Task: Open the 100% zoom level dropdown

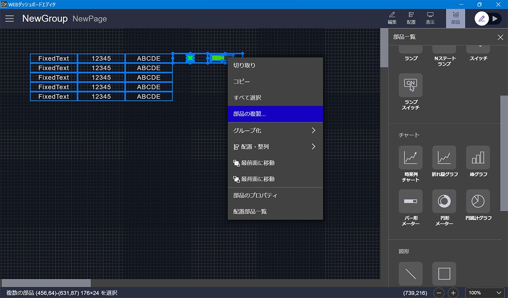Action: coord(485,293)
